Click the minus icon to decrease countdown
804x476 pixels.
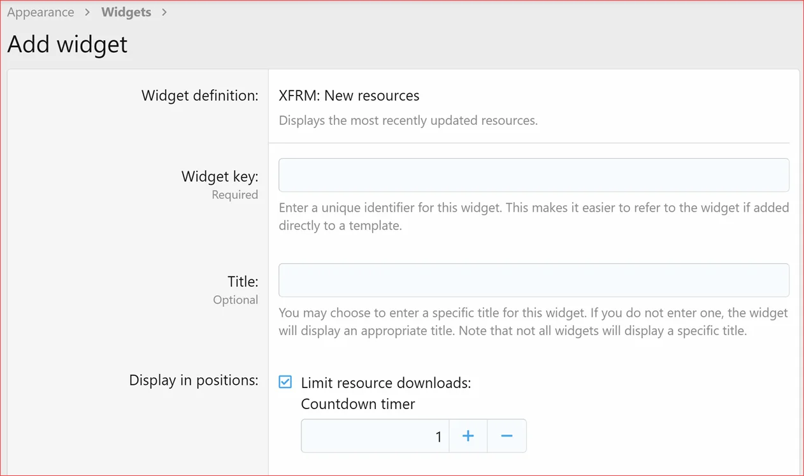tap(506, 436)
